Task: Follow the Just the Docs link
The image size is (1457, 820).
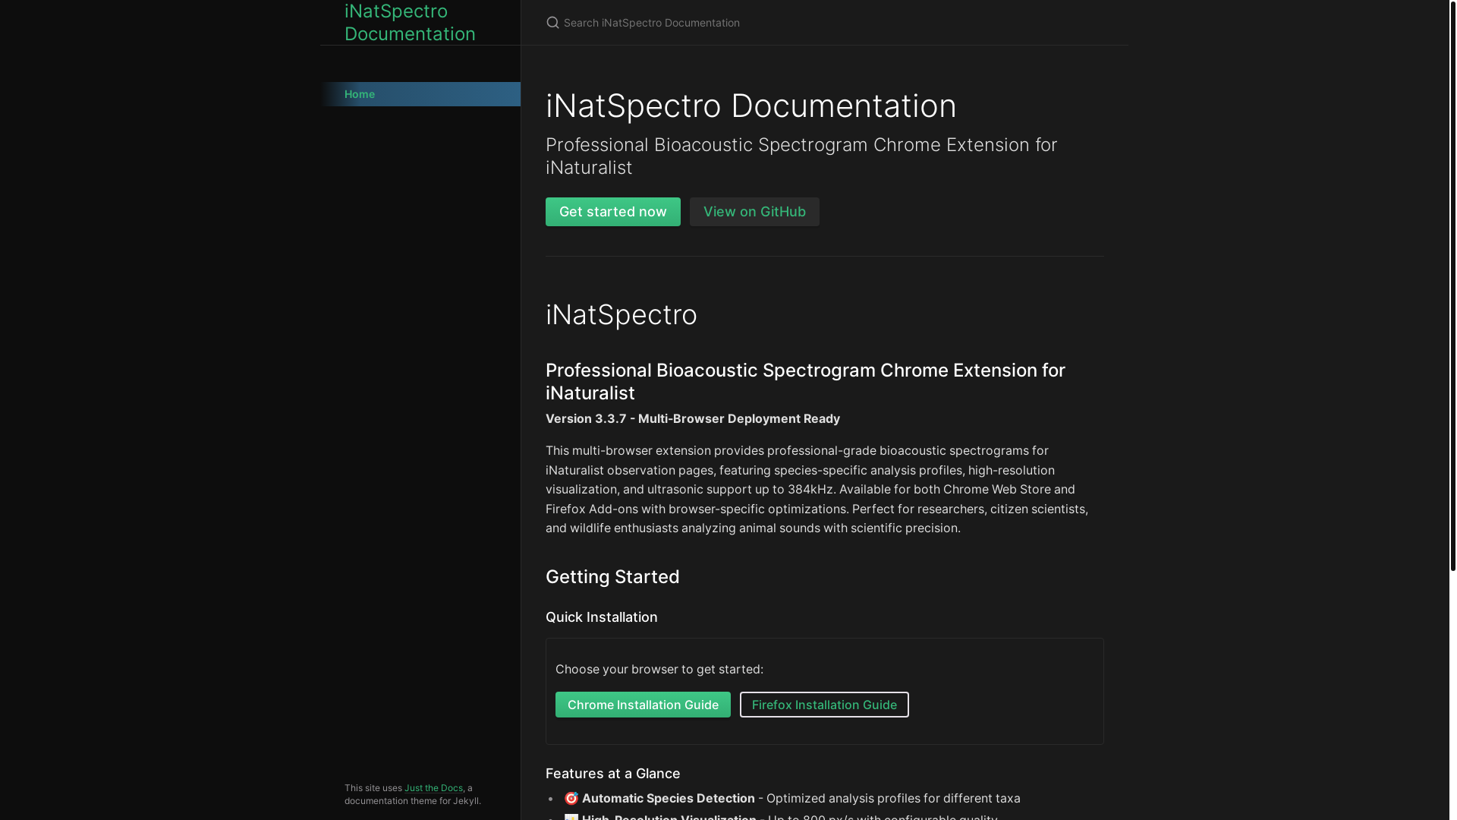Action: [x=433, y=788]
